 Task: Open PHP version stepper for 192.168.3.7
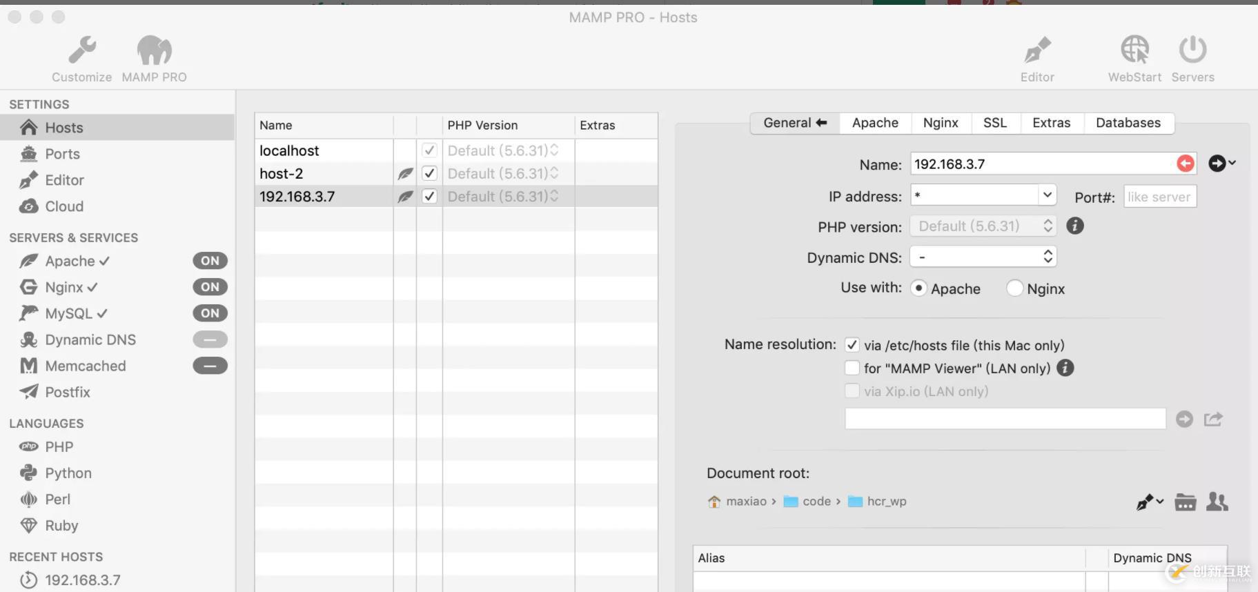coord(553,197)
